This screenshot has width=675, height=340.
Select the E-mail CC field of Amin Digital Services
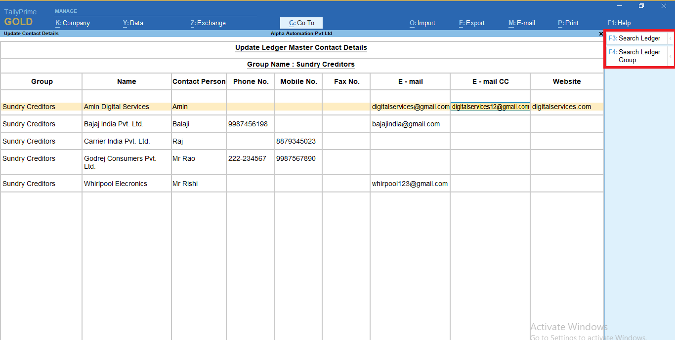[x=490, y=107]
